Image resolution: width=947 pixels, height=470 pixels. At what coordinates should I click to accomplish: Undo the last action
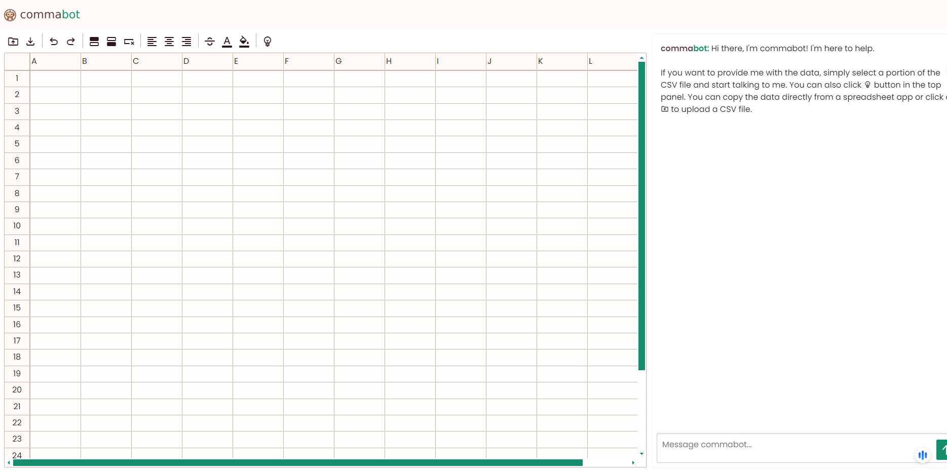point(54,42)
